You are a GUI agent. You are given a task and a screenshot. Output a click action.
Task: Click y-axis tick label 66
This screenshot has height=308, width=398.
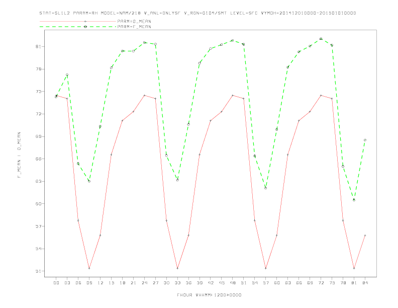tap(38, 159)
